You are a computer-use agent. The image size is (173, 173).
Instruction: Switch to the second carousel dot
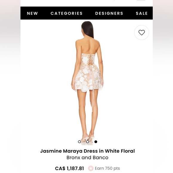pos(88,142)
